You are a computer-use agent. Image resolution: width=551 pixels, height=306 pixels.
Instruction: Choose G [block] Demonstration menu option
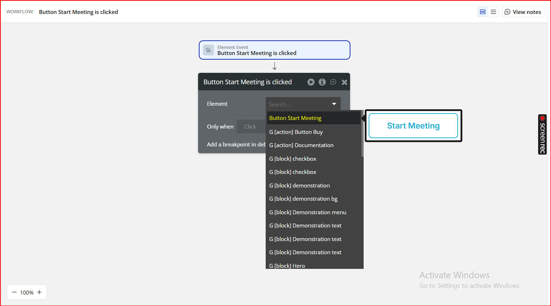point(314,212)
